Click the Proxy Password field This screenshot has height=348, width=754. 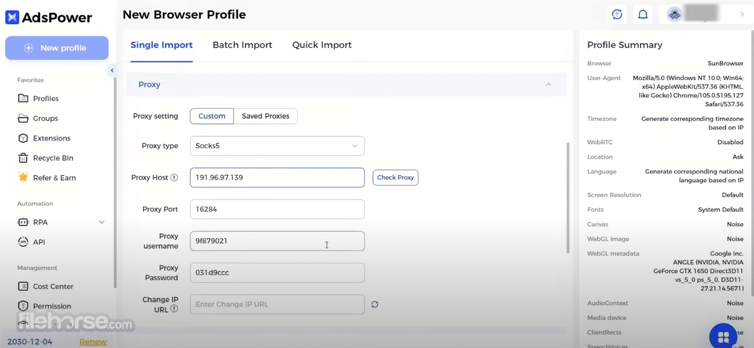[x=277, y=273]
